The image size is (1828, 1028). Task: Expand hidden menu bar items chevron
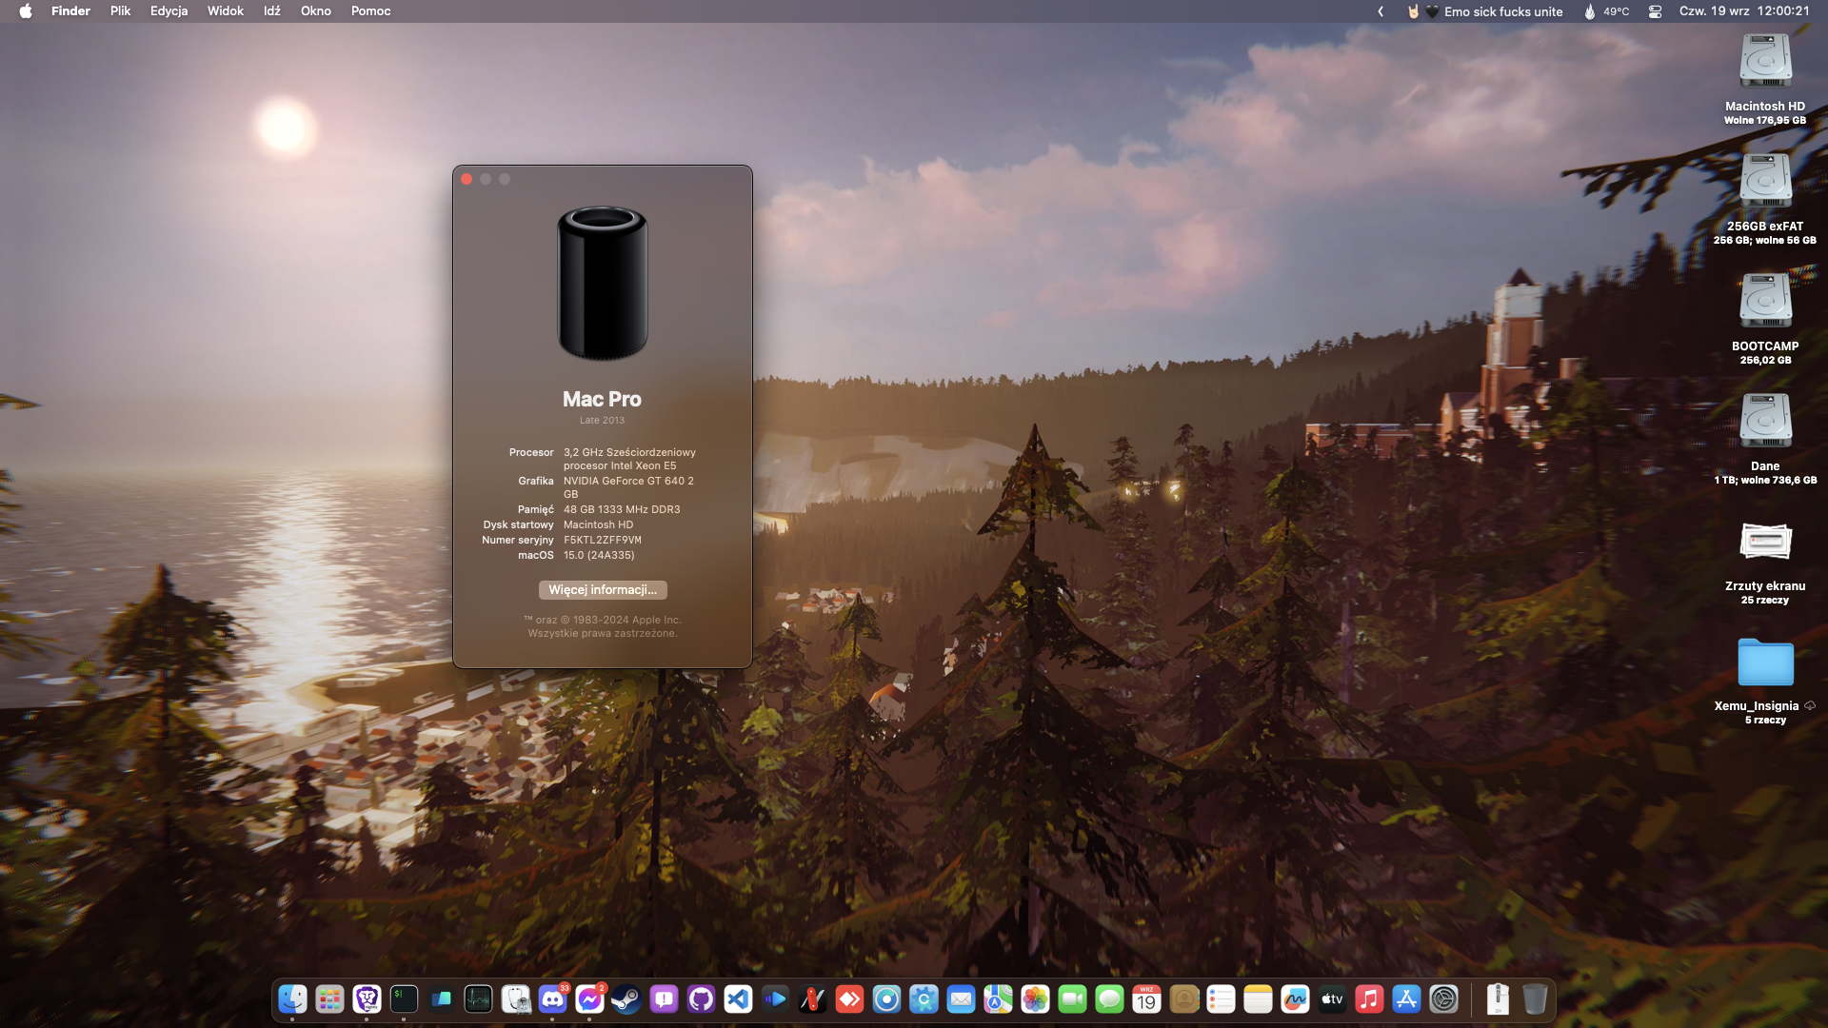point(1381,11)
